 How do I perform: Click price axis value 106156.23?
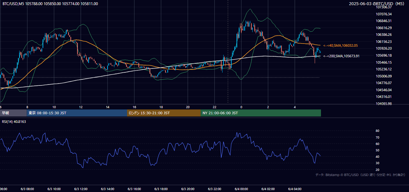point(384,42)
